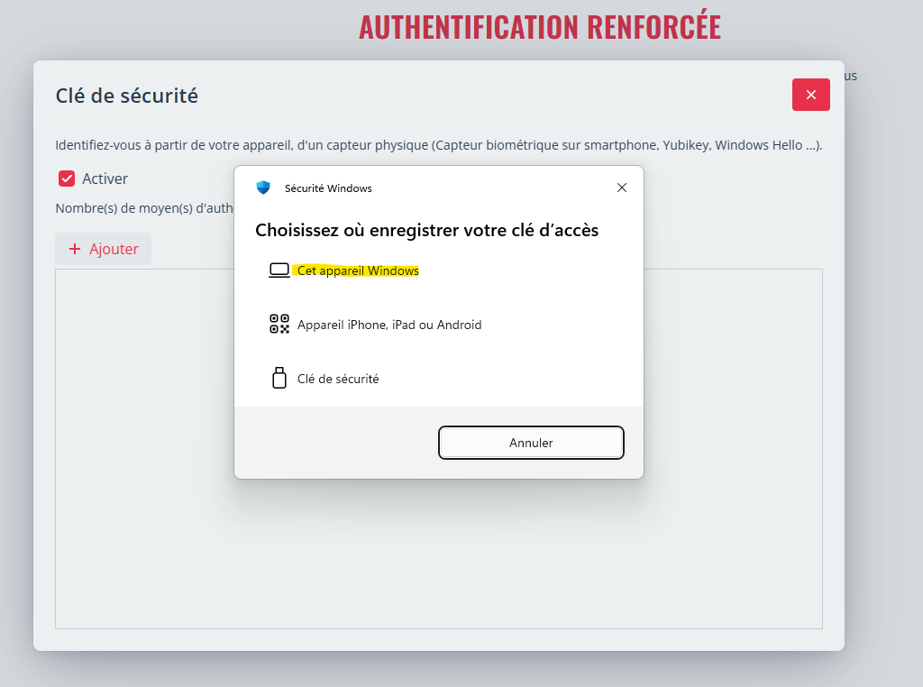Click the Windows Security shield icon
The width and height of the screenshot is (923, 687).
click(263, 188)
